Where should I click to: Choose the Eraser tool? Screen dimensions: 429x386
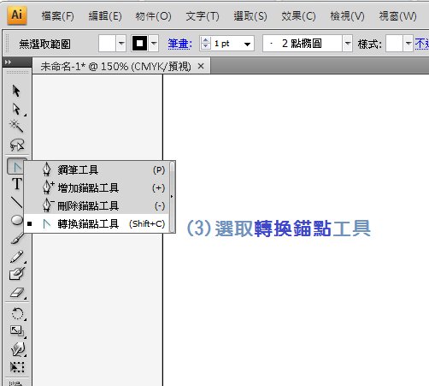[17, 293]
